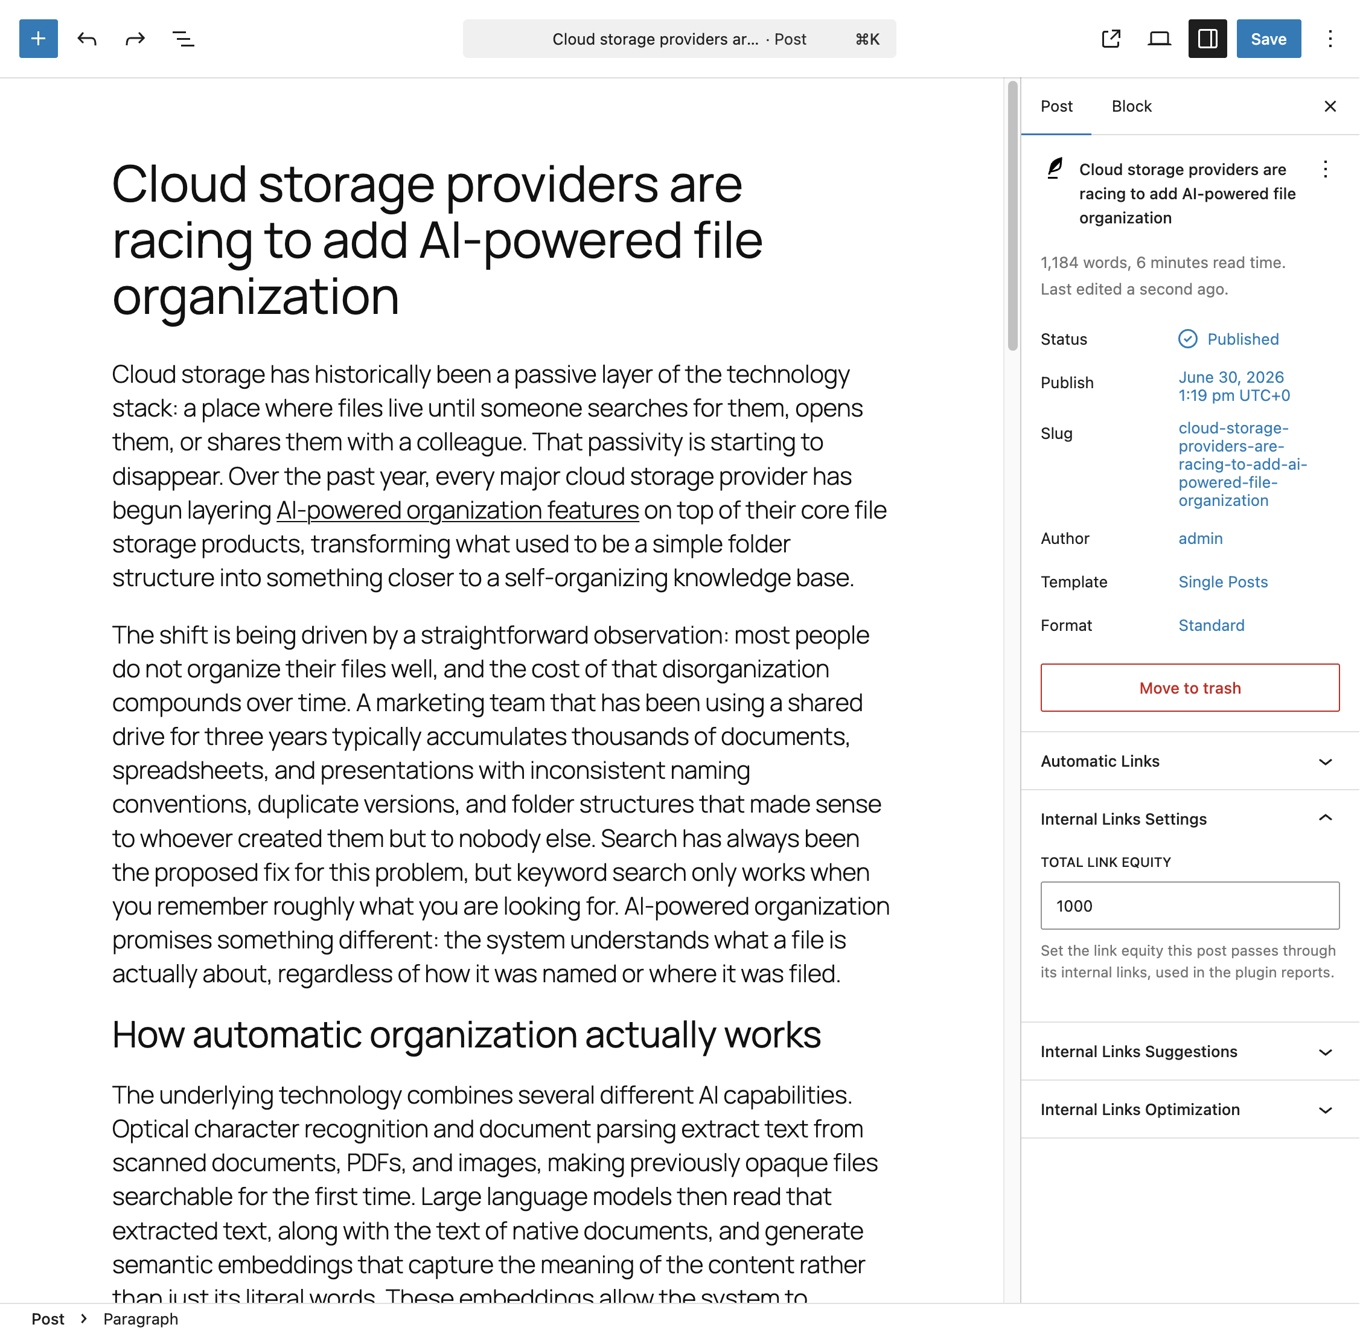Undo the last edit

pos(87,39)
